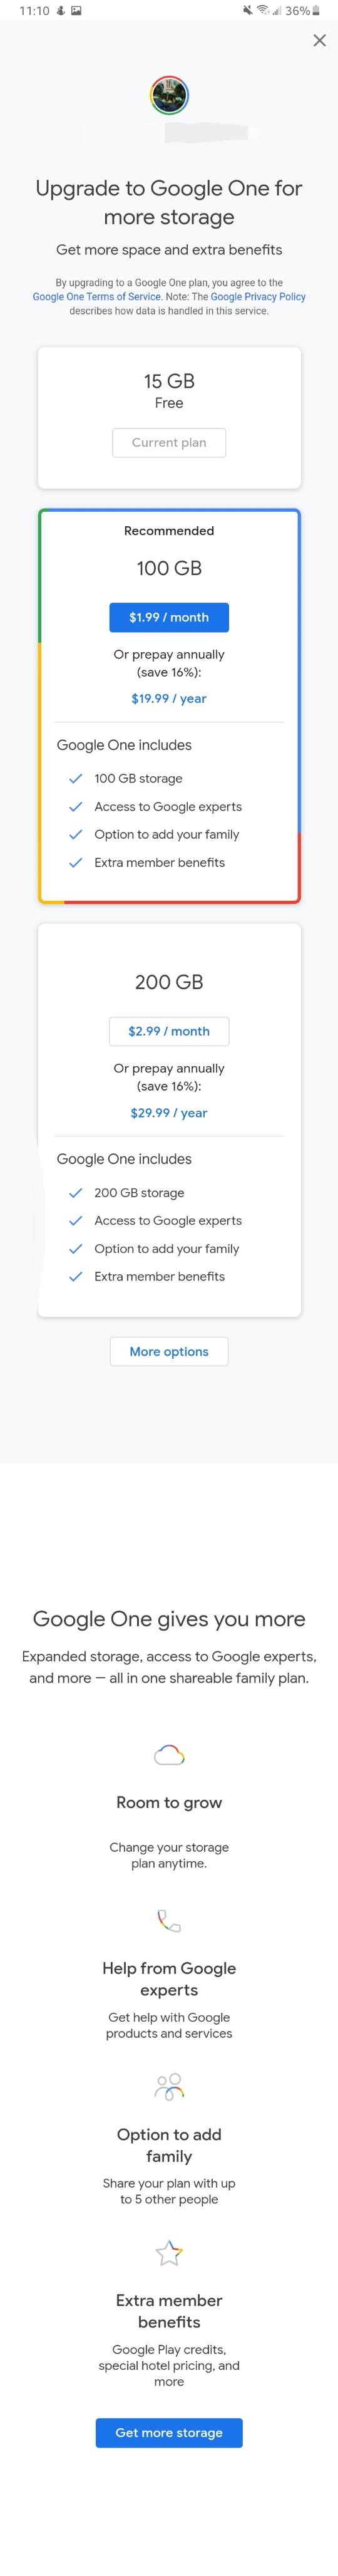338x2576 pixels.
Task: Tap checkmark beside 200 GB storage
Action: [75, 1192]
